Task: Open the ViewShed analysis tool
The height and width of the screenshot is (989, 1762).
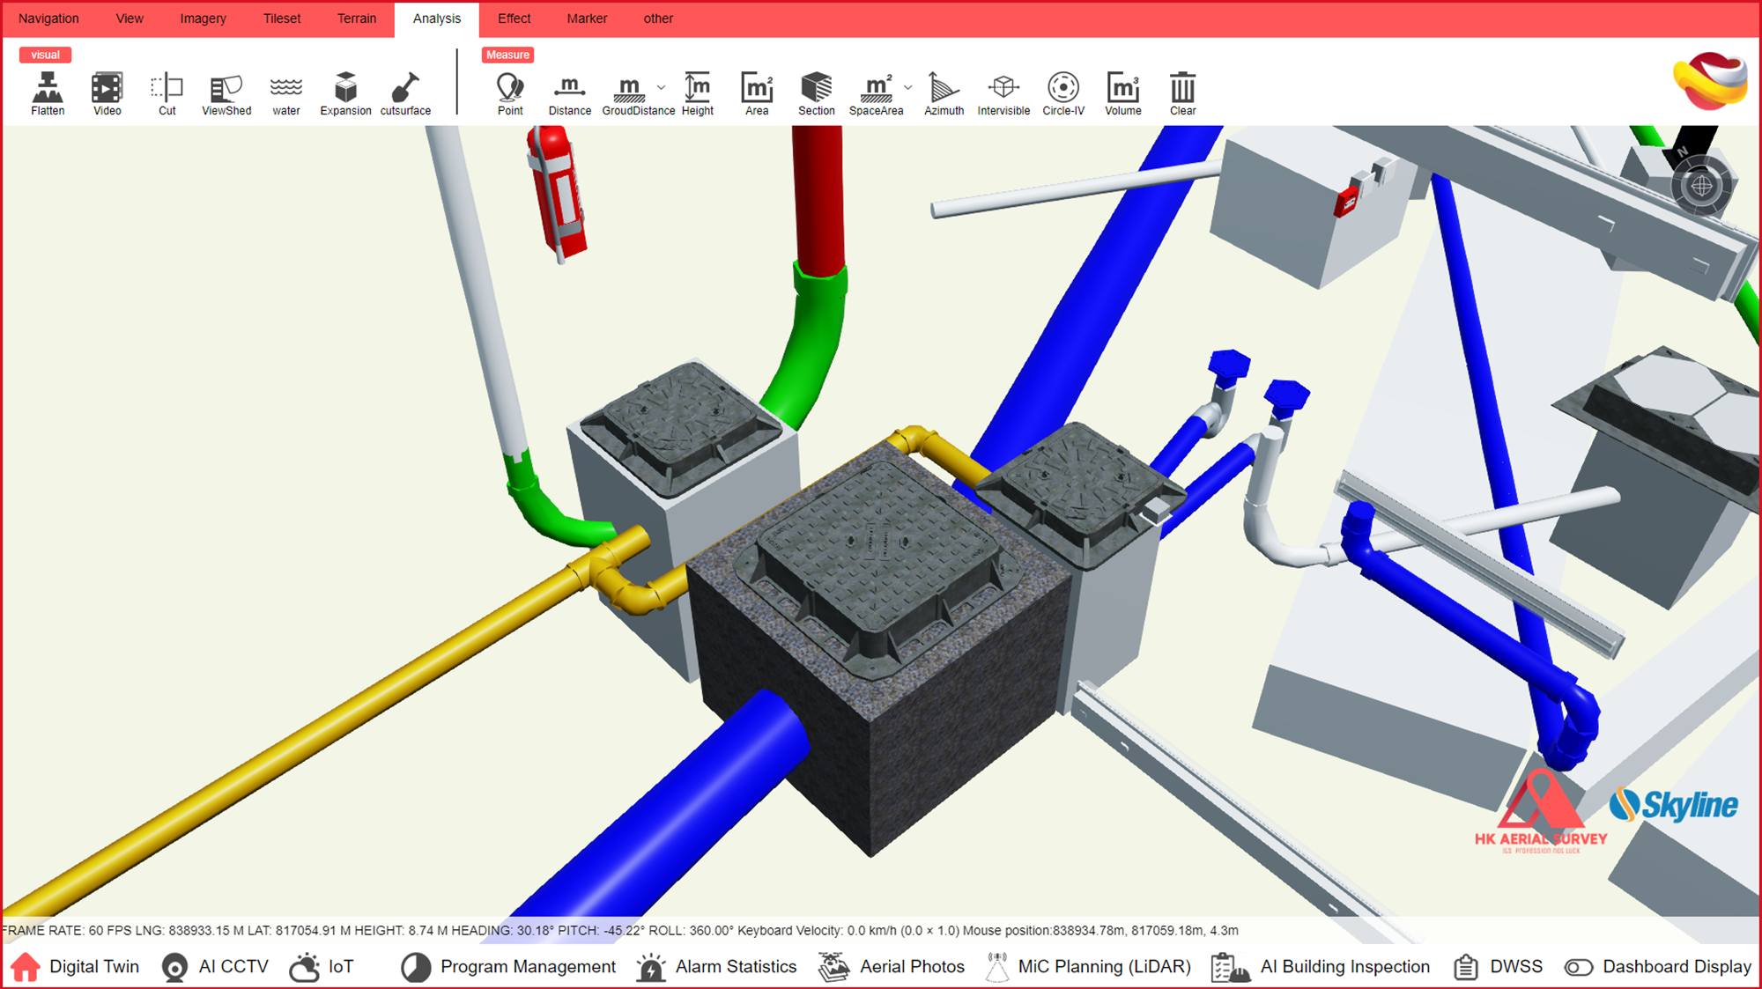Action: tap(226, 92)
